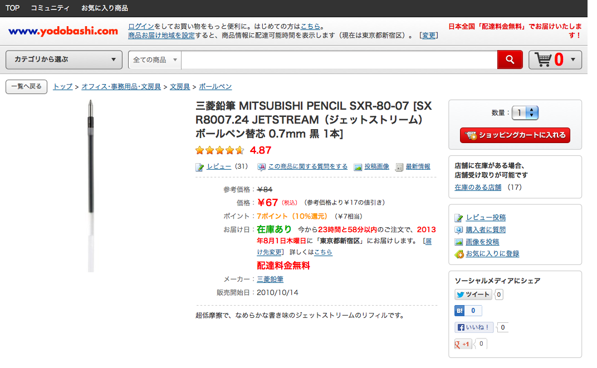
Task: Click the 7ポイント（10%還元） text
Action: 292,217
